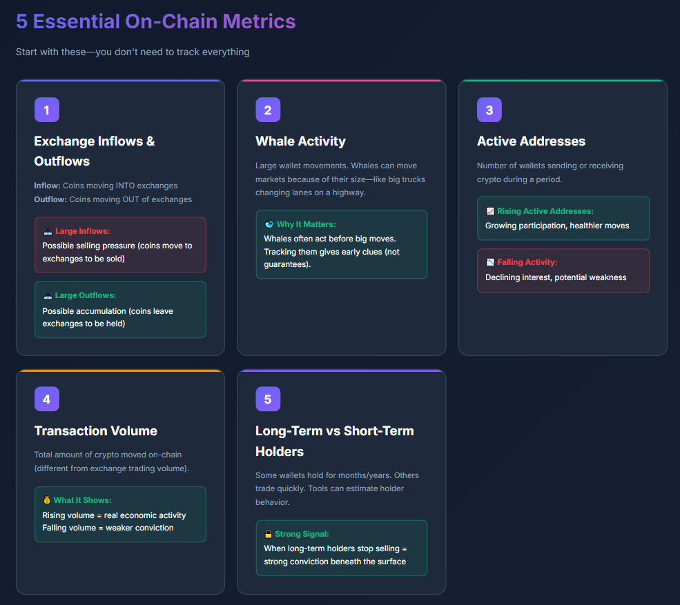Toggle the number 5 badge on Long-Term Holders card

268,399
